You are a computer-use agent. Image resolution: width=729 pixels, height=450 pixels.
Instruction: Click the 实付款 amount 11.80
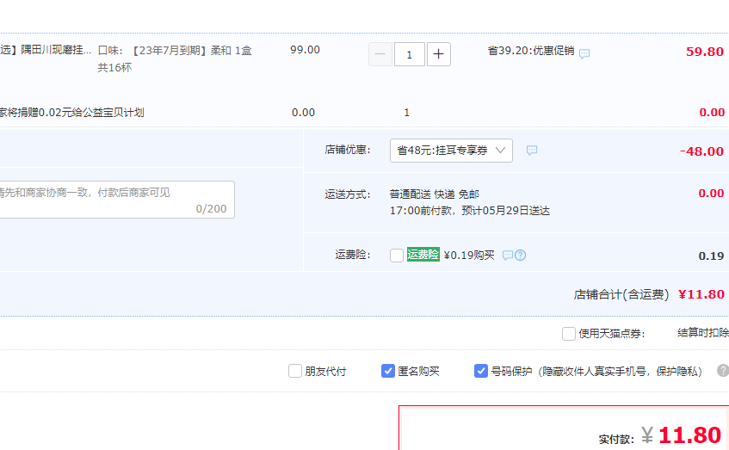tap(690, 435)
